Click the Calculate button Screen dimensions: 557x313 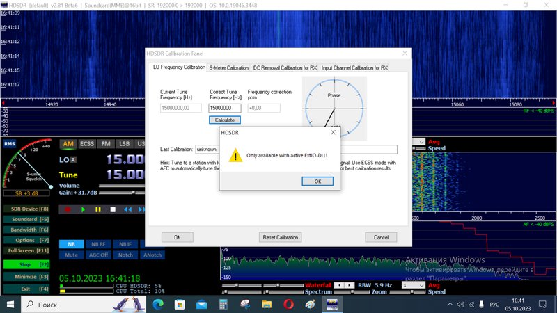[224, 120]
